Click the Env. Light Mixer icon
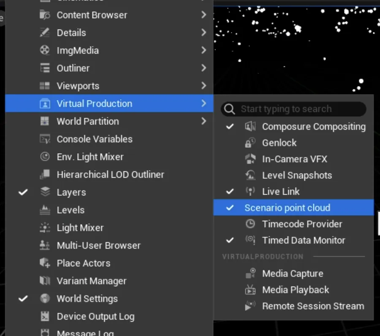Image resolution: width=380 pixels, height=336 pixels. coord(45,157)
